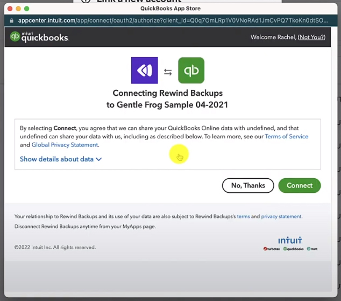This screenshot has height=301, width=341.
Task: Click the mint logo in footer
Action: point(312,249)
